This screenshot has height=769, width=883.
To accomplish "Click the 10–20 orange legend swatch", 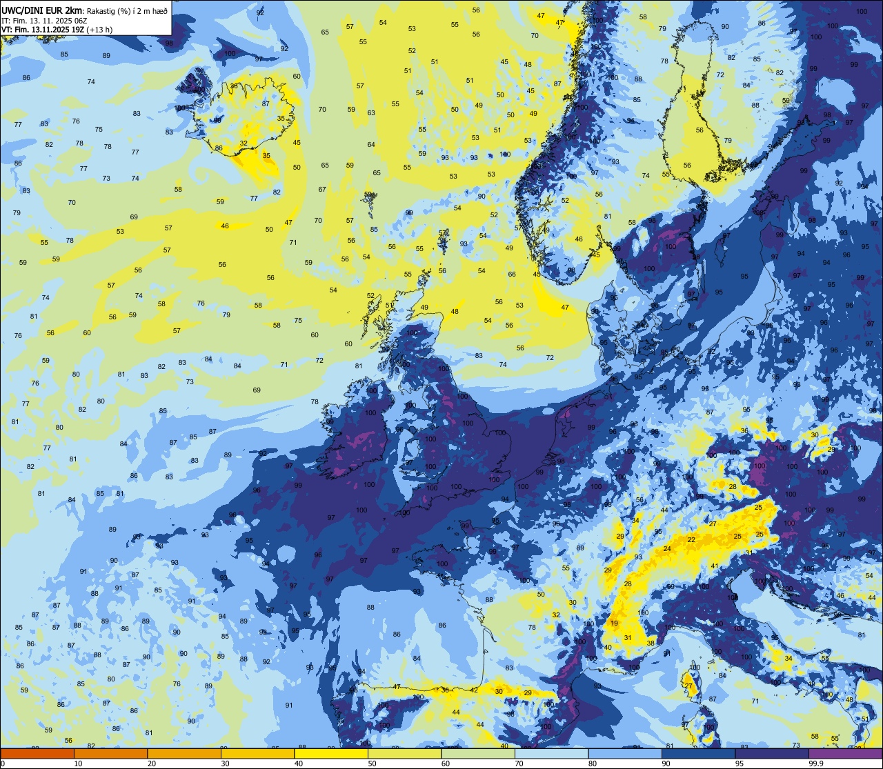I will pyautogui.click(x=110, y=753).
